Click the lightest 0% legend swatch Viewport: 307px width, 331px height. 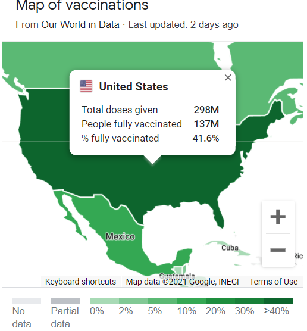coord(104,301)
